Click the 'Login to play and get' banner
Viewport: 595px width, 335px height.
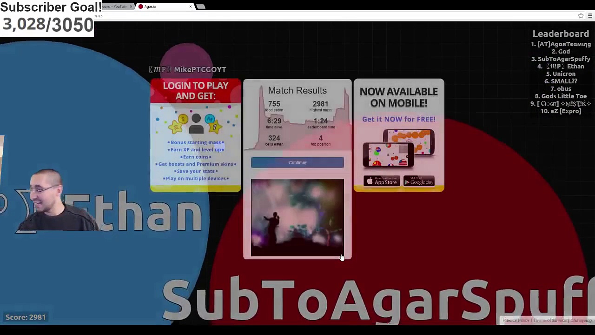pyautogui.click(x=196, y=91)
